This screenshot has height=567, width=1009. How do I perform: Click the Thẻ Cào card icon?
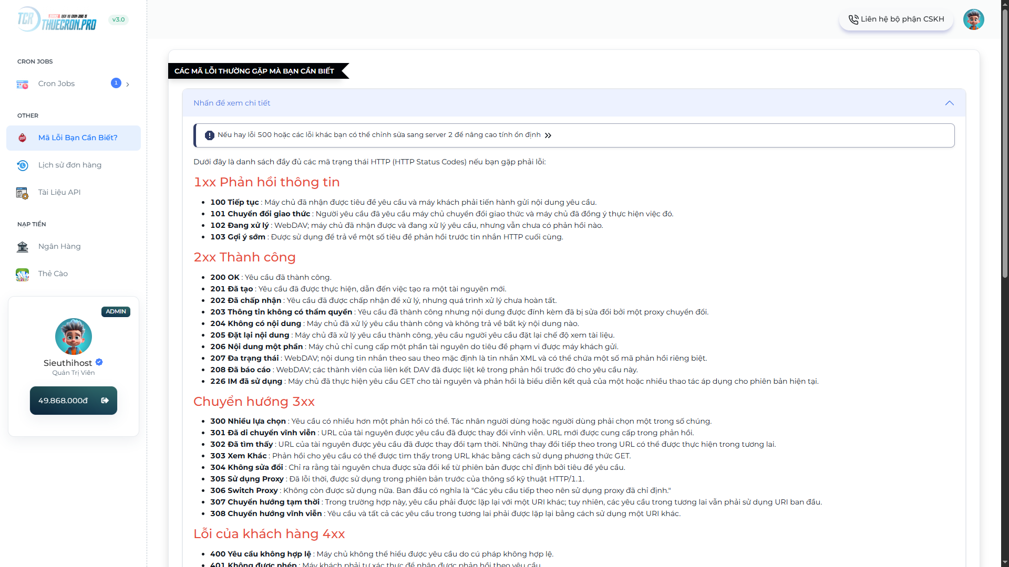(x=22, y=274)
